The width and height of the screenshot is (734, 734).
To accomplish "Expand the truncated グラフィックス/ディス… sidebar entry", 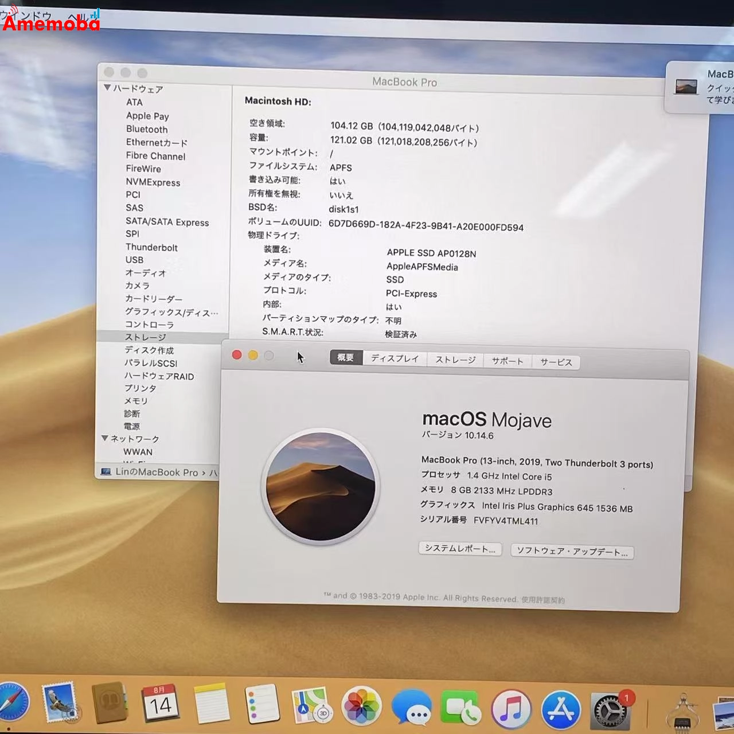I will [170, 313].
